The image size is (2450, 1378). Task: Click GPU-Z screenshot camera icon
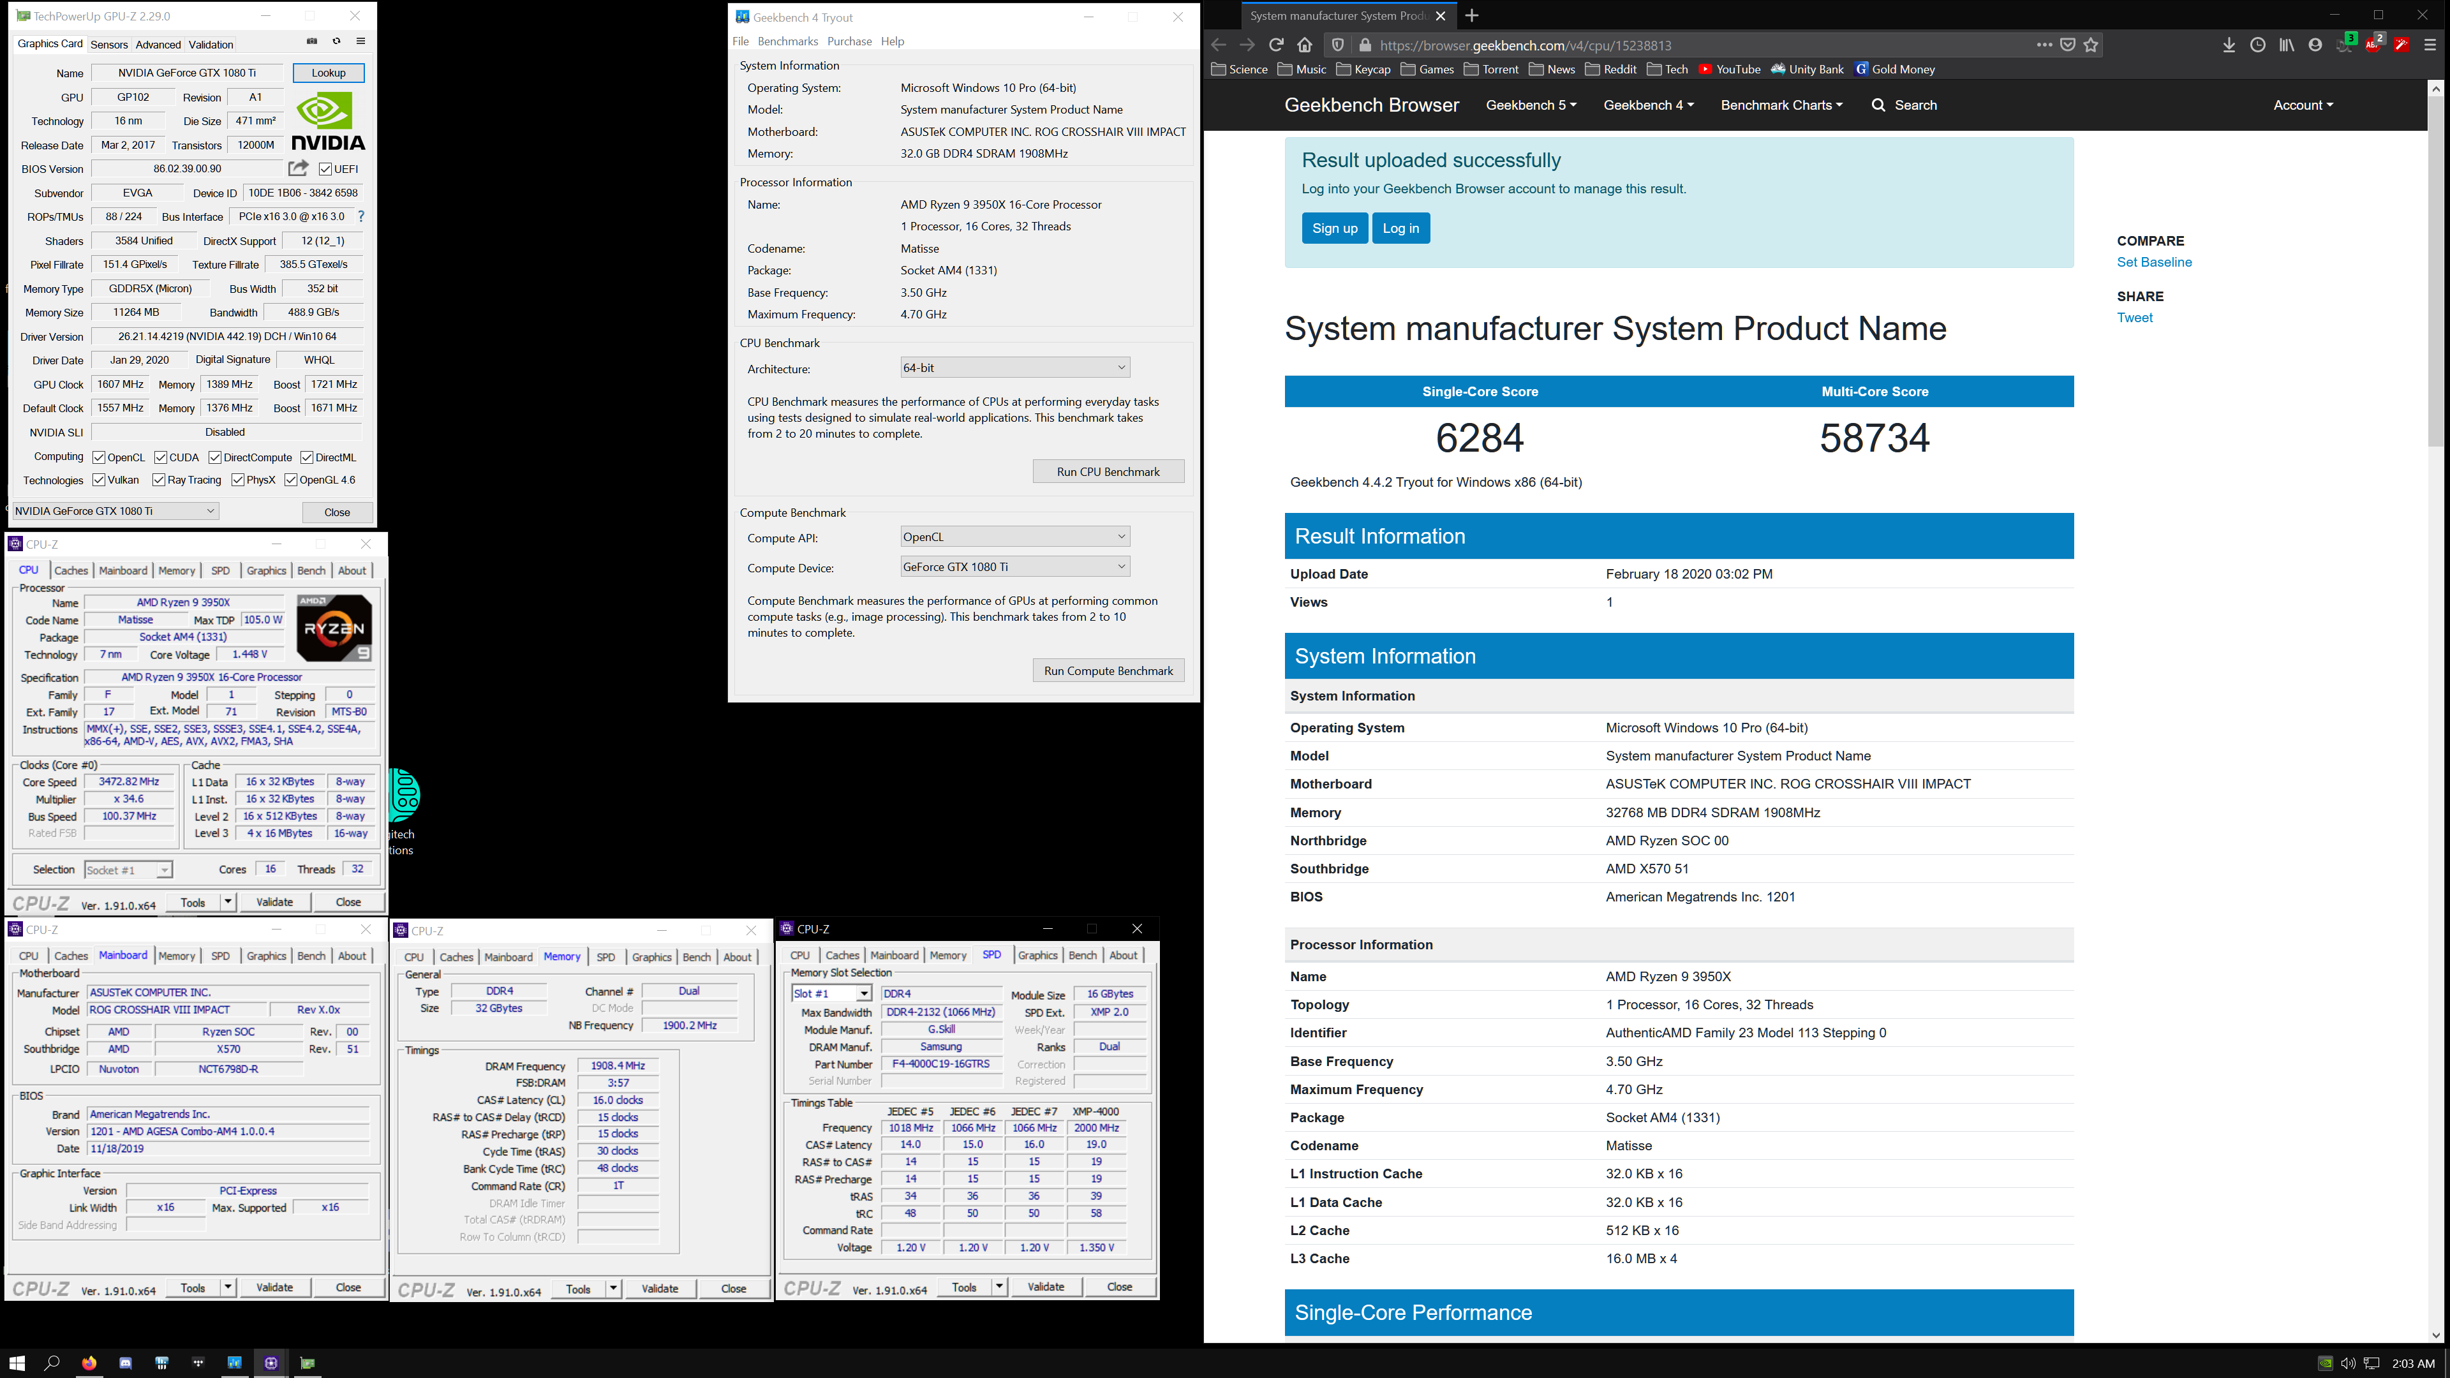pyautogui.click(x=312, y=42)
